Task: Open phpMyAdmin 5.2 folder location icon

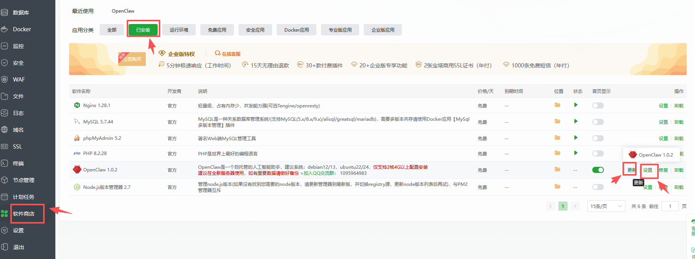Action: pyautogui.click(x=558, y=137)
